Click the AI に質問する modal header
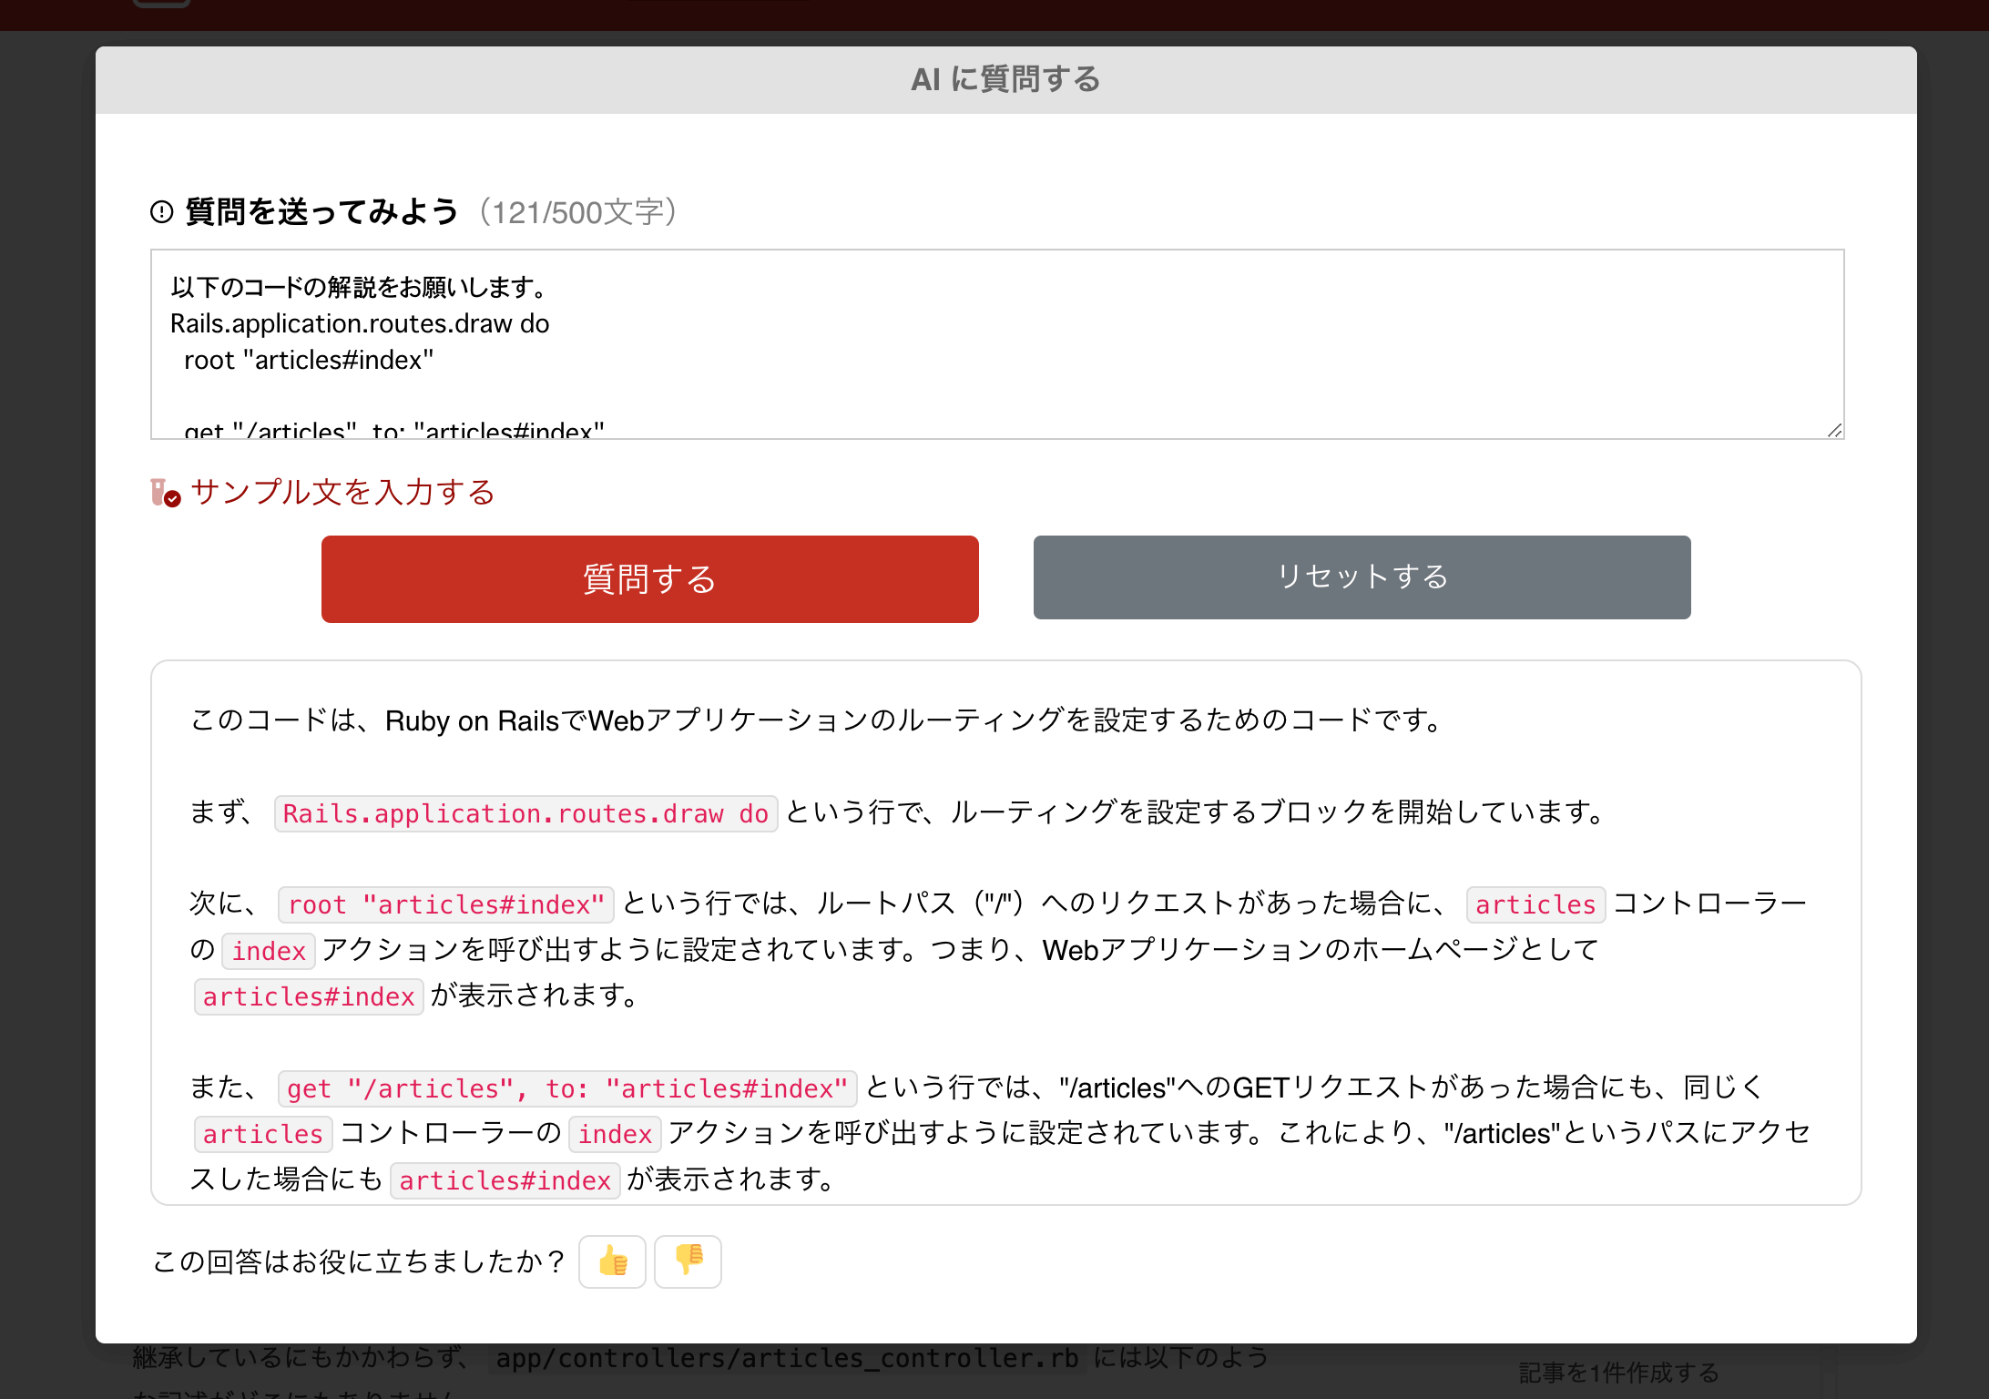The width and height of the screenshot is (1989, 1399). [1005, 80]
